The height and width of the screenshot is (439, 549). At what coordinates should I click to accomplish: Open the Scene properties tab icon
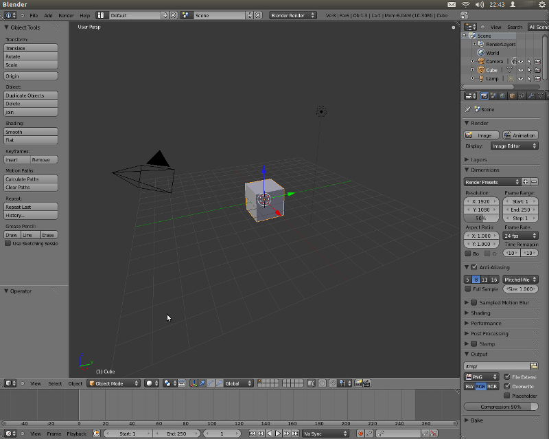pyautogui.click(x=493, y=95)
